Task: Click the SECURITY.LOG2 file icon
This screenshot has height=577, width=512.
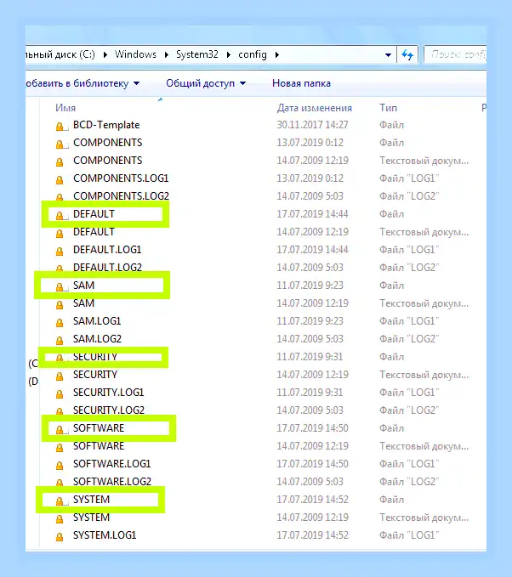Action: pyautogui.click(x=60, y=411)
